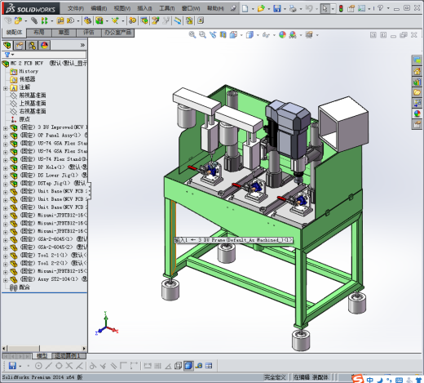The height and width of the screenshot is (383, 424).
Task: Select the 前视基准面 plane
Action: (x=33, y=96)
